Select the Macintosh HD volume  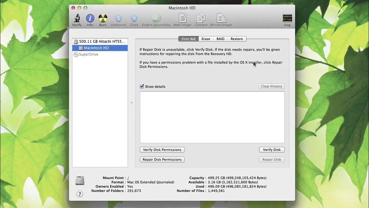tap(100, 48)
